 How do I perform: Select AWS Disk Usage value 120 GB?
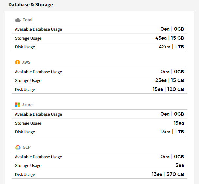[x=176, y=90]
